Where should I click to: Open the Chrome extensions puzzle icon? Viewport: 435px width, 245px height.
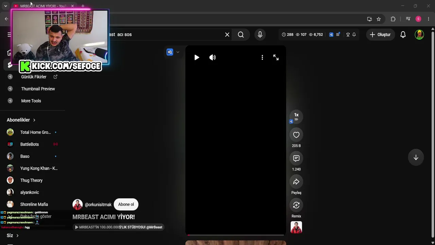(x=393, y=19)
